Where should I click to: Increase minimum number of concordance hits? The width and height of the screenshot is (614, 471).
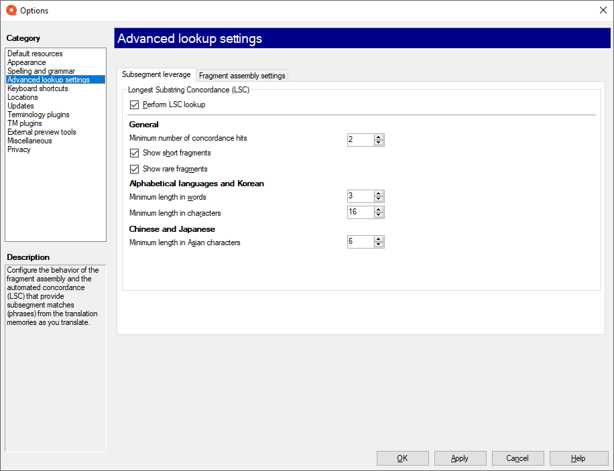(x=379, y=137)
